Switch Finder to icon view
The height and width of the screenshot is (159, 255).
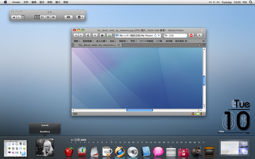click(37, 17)
